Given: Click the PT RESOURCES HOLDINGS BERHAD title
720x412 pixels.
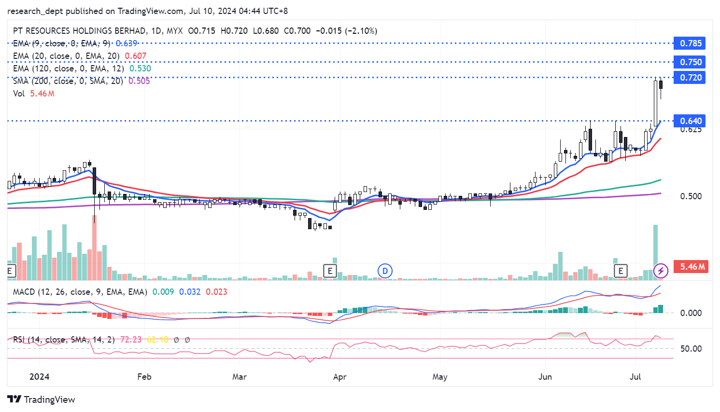Looking at the screenshot, I should 79,31.
